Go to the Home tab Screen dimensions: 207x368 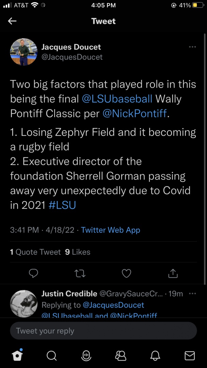tap(17, 355)
